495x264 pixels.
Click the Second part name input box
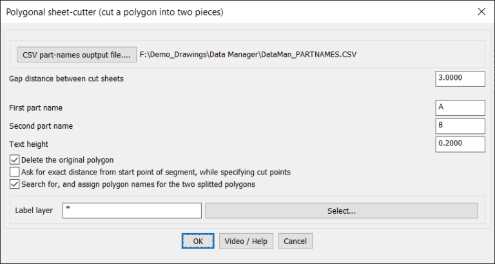pos(460,126)
